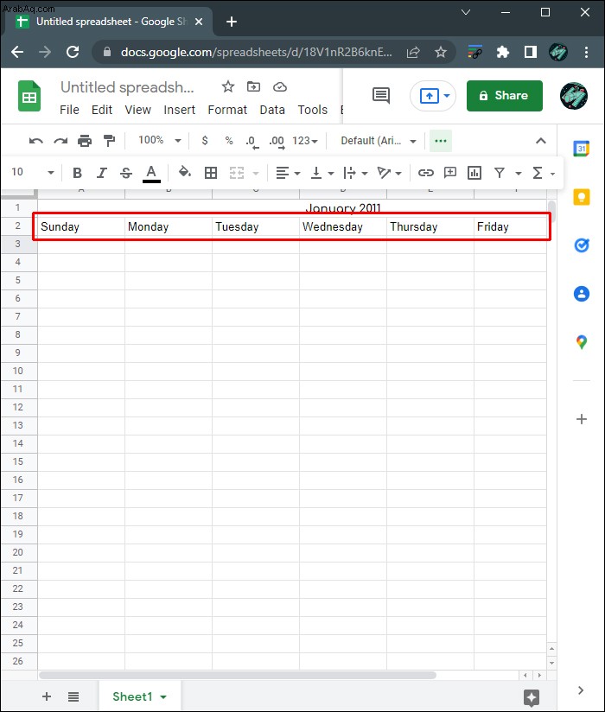
Task: Toggle the more toolbar options button
Action: tap(441, 141)
